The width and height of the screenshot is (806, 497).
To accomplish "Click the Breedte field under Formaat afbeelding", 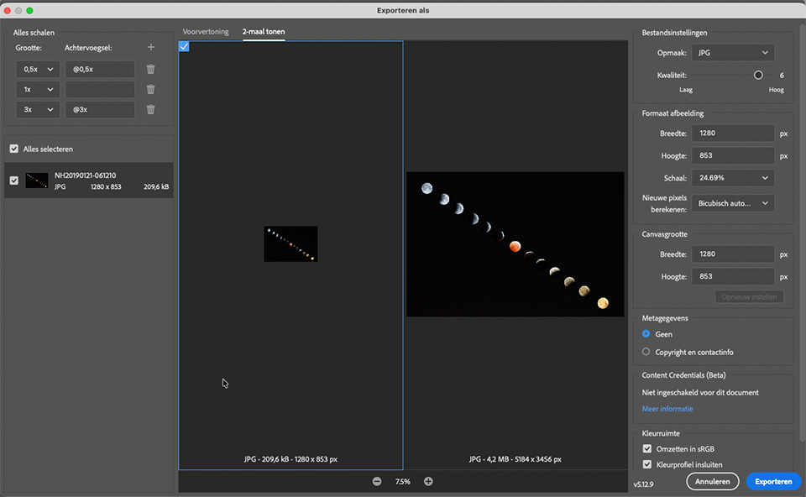I will [733, 133].
